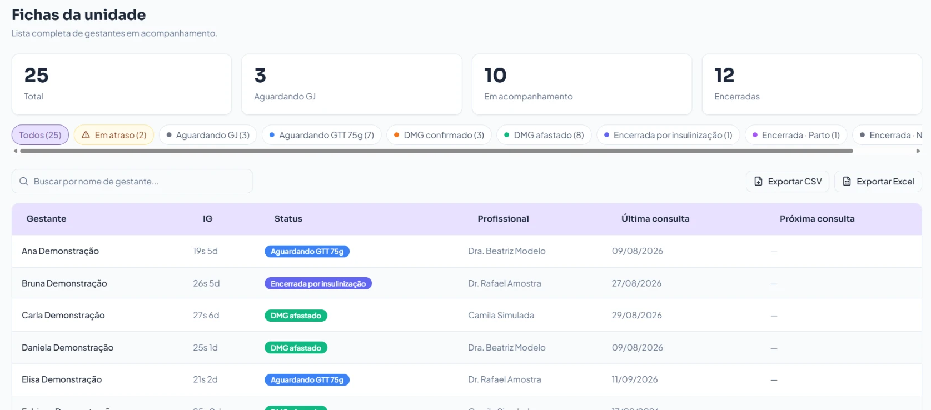Image resolution: width=931 pixels, height=410 pixels.
Task: Export the list with Exportar Excel
Action: coord(878,181)
